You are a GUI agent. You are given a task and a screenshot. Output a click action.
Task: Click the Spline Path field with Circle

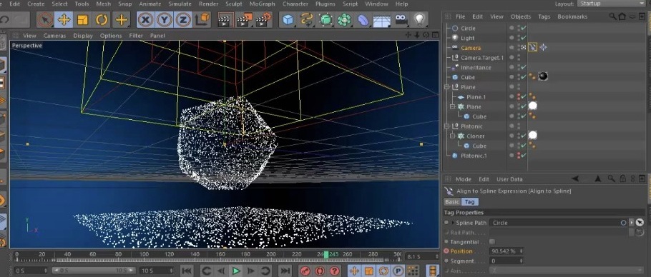click(x=559, y=223)
